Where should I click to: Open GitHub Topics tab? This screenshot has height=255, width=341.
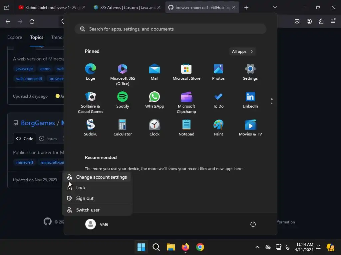coord(37,37)
